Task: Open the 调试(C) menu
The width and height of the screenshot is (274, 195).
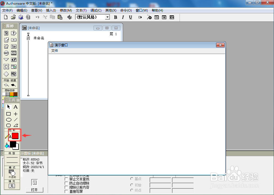Action: 96,10
